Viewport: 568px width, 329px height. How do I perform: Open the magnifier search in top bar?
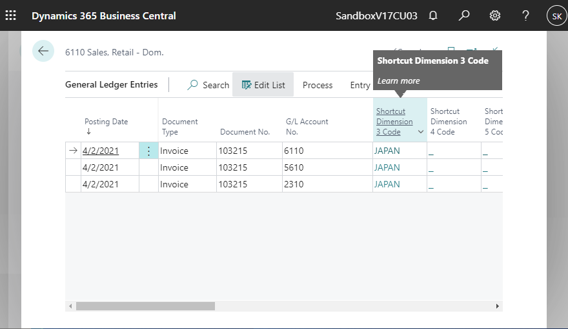coord(463,15)
